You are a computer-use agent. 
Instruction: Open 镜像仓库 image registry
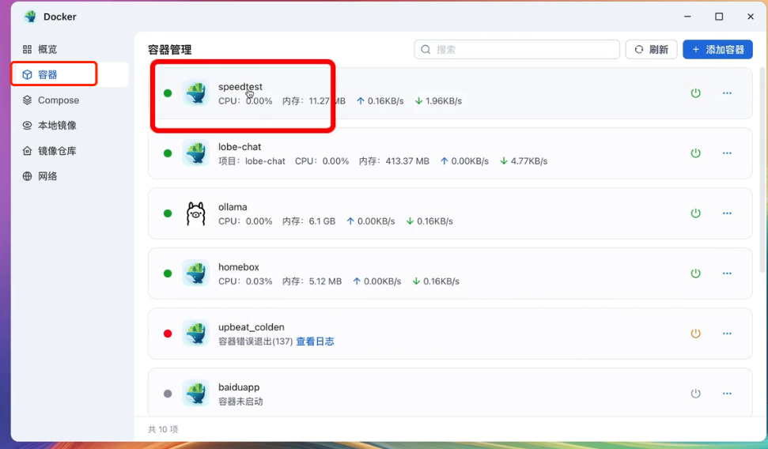coord(70,151)
